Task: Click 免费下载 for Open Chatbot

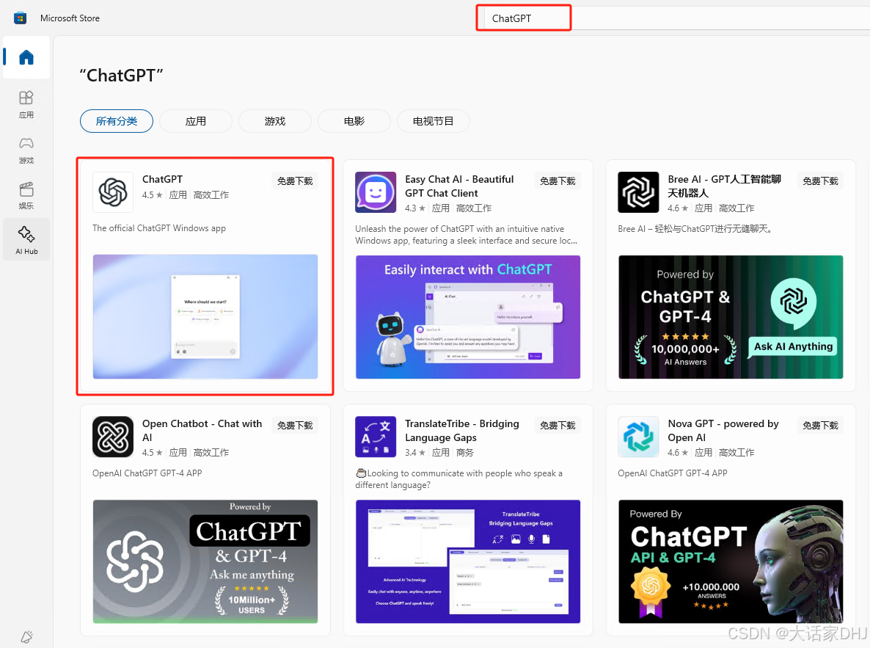Action: [295, 426]
